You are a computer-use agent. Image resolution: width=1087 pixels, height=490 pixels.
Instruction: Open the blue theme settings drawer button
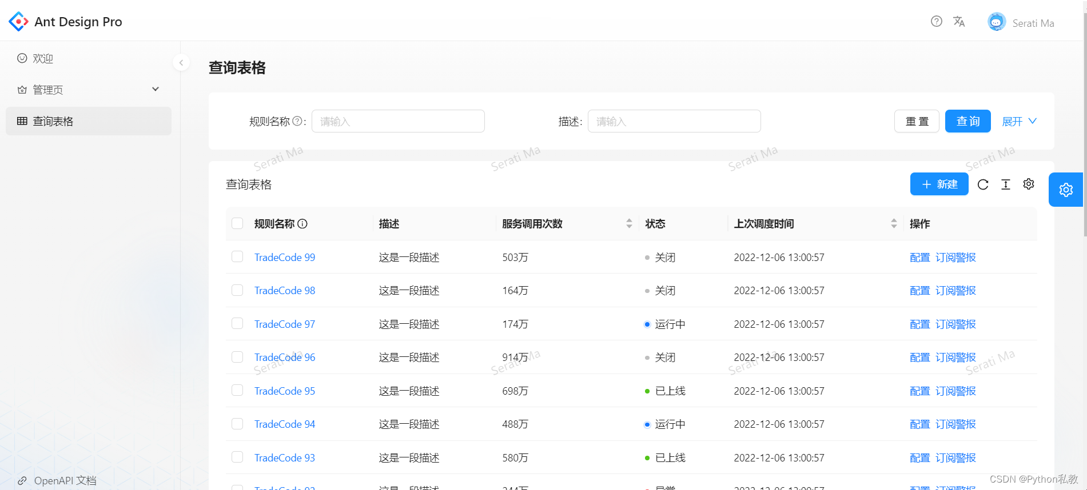1066,190
